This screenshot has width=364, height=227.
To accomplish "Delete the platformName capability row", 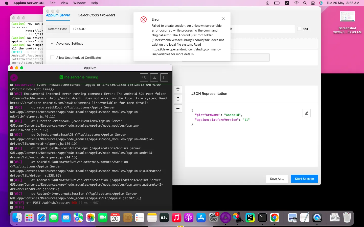I will coord(178,89).
